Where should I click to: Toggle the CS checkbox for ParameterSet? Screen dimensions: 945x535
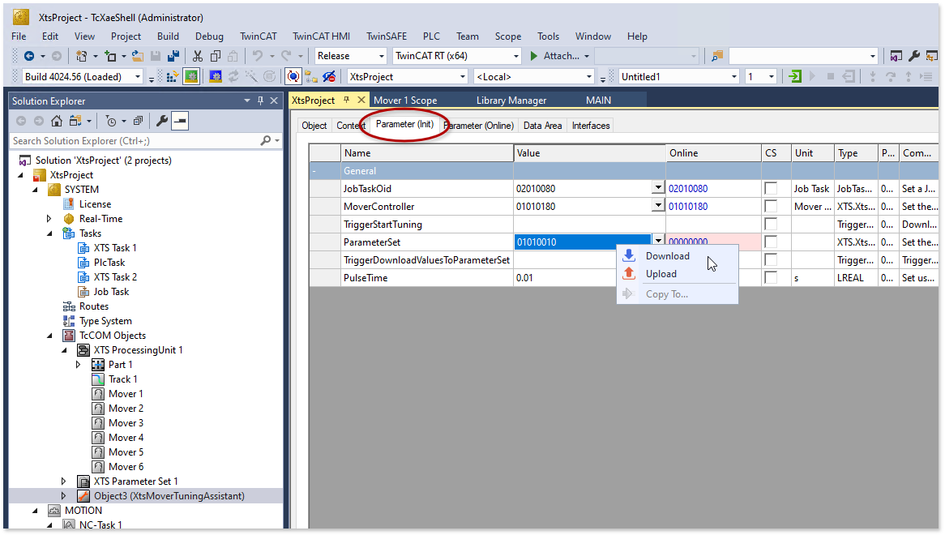click(x=770, y=242)
